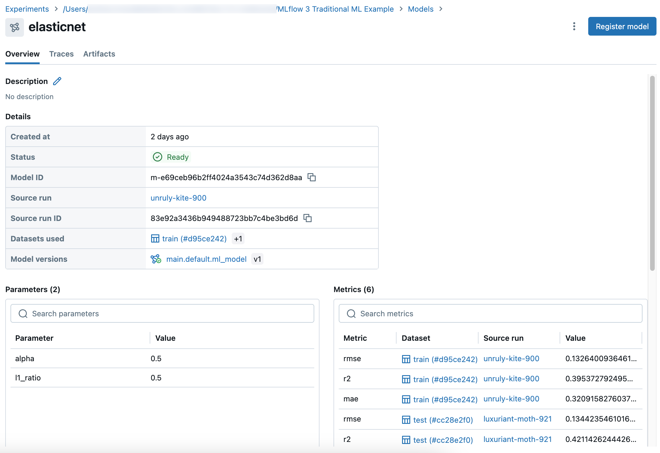Open main.default.ml_model link
The width and height of the screenshot is (660, 453).
tap(206, 259)
